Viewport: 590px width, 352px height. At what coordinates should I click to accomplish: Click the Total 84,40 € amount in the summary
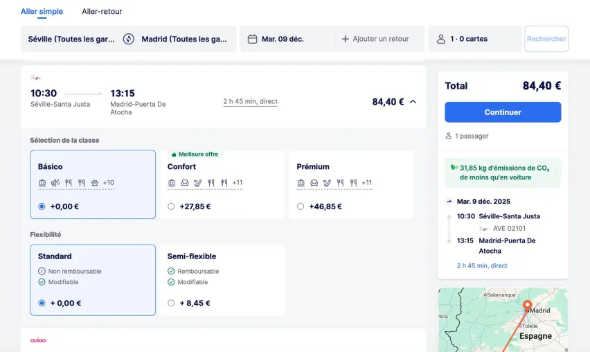click(x=542, y=86)
